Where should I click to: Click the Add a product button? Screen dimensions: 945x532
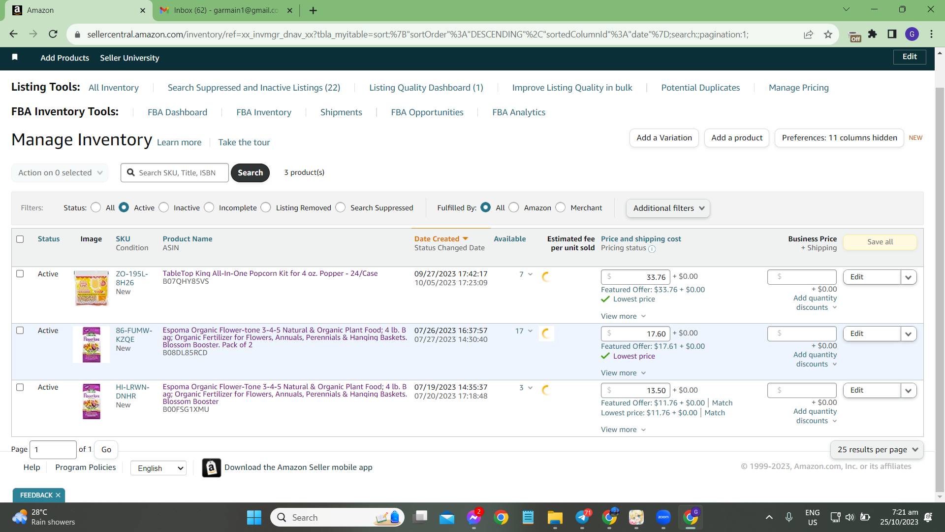pos(737,138)
